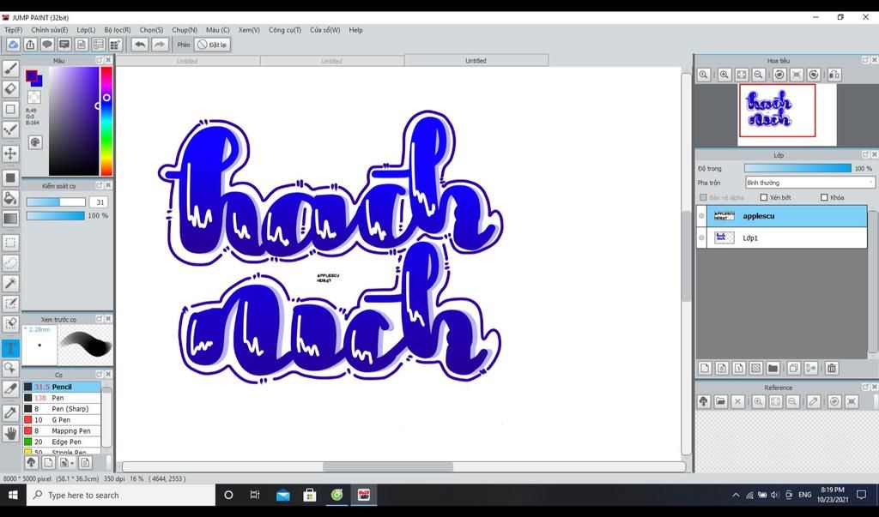Viewport: 879px width, 517px height.
Task: Zoom in on the Hoa tiêu navigator
Action: [x=724, y=75]
